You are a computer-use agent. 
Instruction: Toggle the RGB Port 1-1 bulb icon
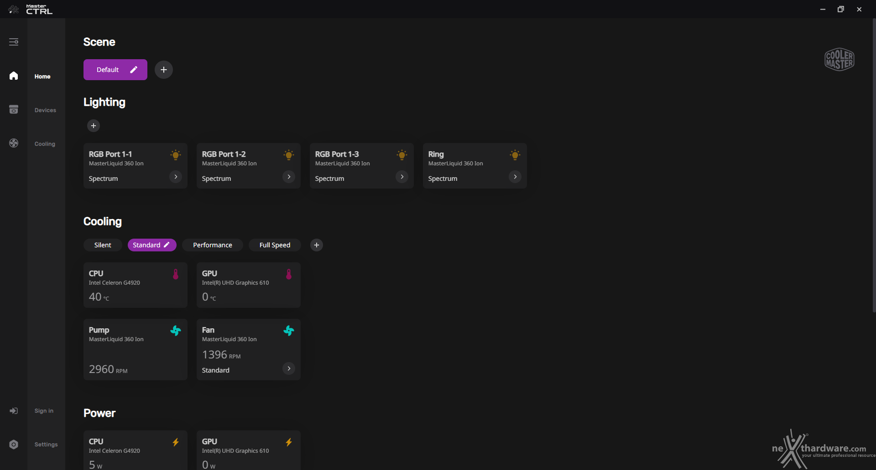(176, 155)
